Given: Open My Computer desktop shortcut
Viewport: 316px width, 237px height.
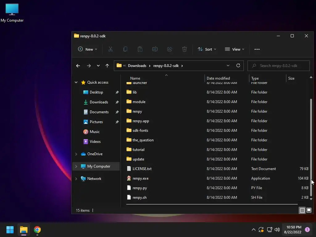Looking at the screenshot, I should point(12,13).
